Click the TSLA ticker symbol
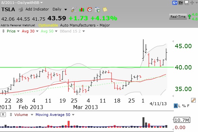 [8, 9]
